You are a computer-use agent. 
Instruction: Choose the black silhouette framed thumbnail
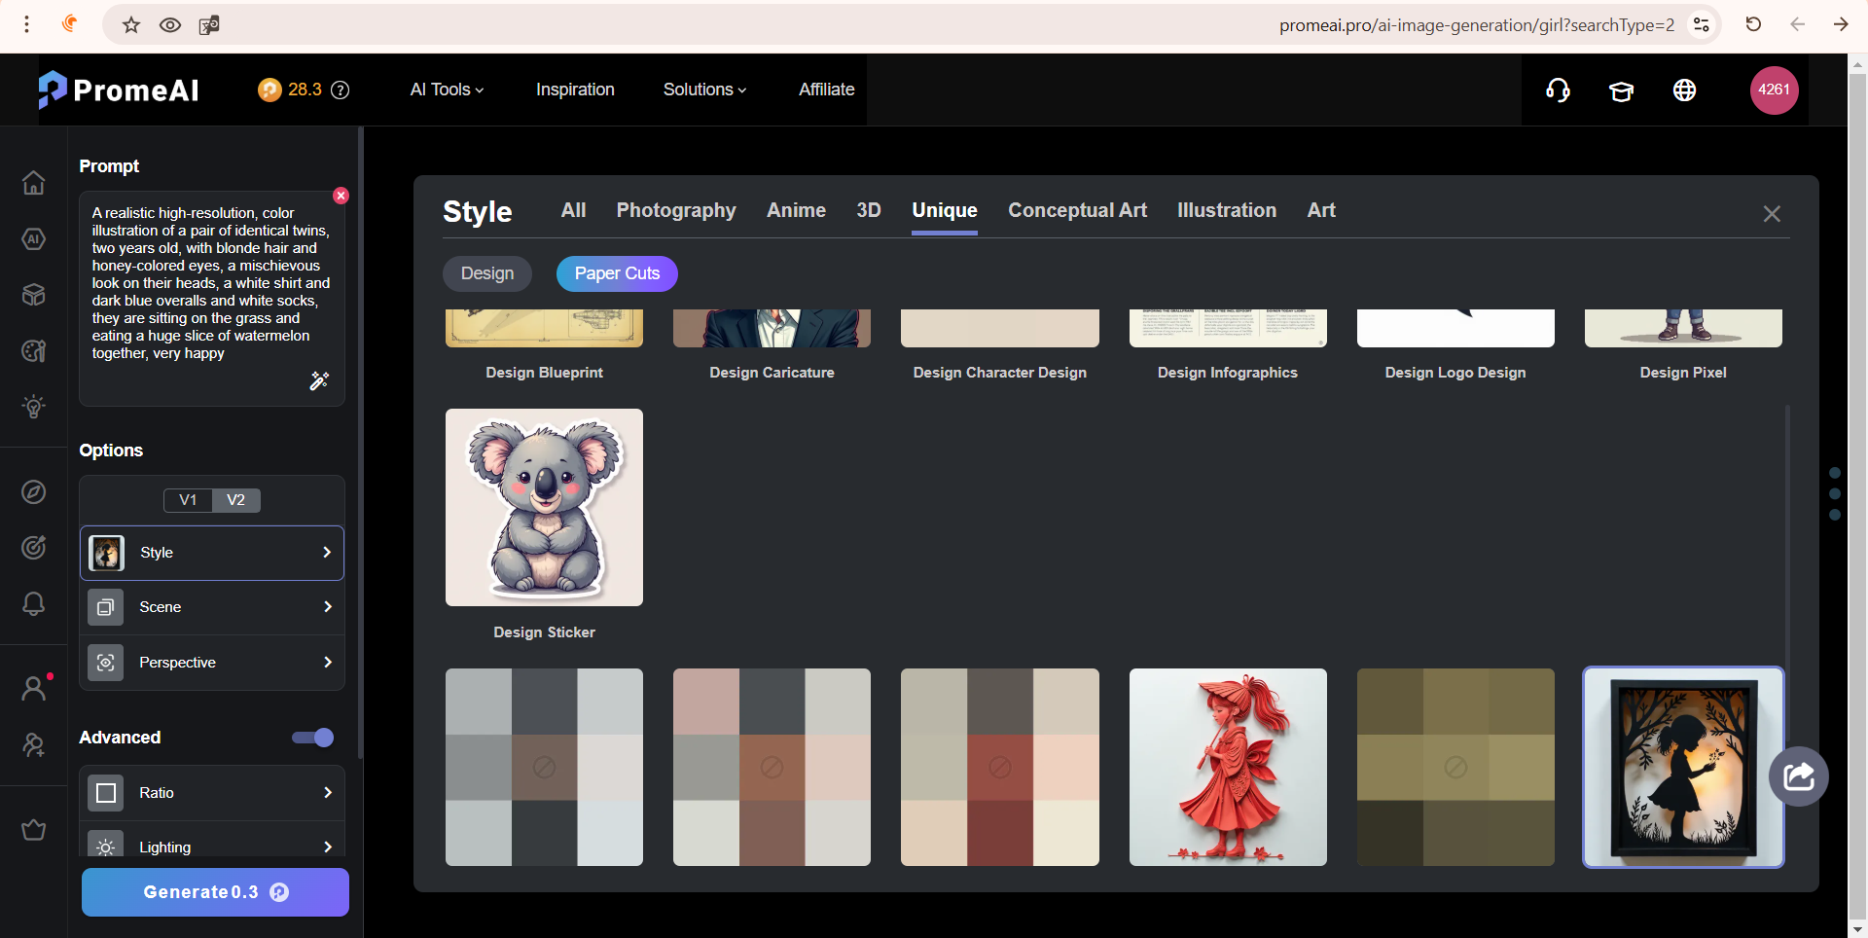tap(1683, 767)
